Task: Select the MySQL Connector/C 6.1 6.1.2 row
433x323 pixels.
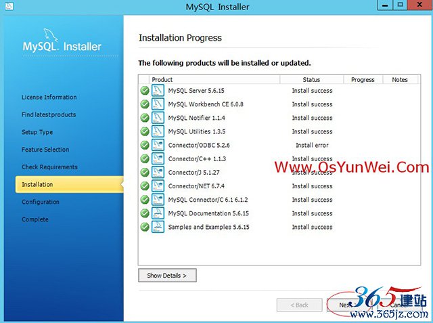Action: pos(279,200)
